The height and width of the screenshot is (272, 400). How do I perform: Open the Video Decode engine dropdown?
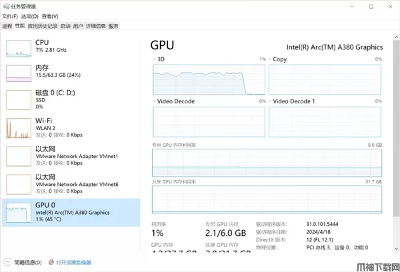155,101
